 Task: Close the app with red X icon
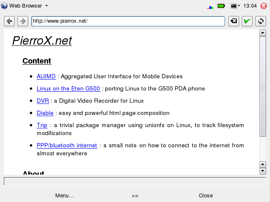click(x=264, y=6)
